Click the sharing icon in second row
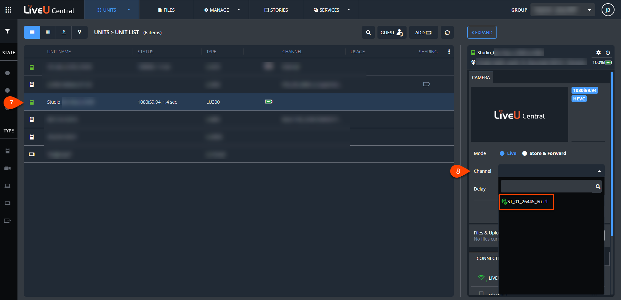The image size is (621, 300). coord(427,84)
